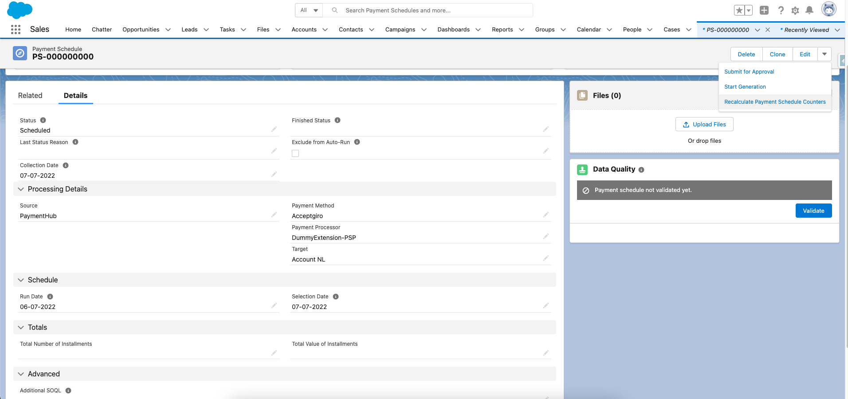Click the Data Quality panel icon
This screenshot has width=848, height=399.
[x=582, y=169]
